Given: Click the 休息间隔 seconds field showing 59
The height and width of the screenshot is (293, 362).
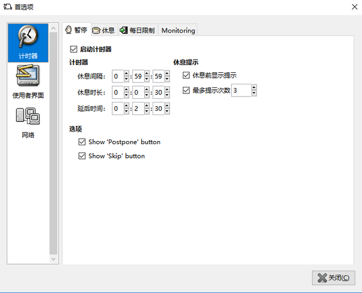Looking at the screenshot, I should tap(159, 76).
